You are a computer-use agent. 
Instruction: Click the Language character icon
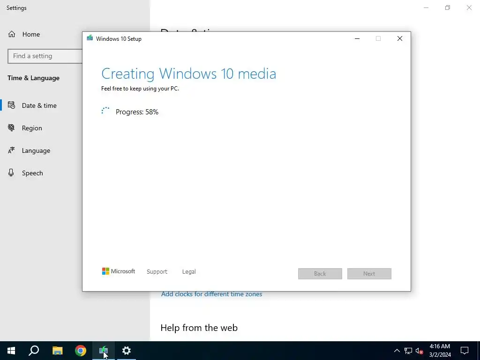pyautogui.click(x=11, y=150)
